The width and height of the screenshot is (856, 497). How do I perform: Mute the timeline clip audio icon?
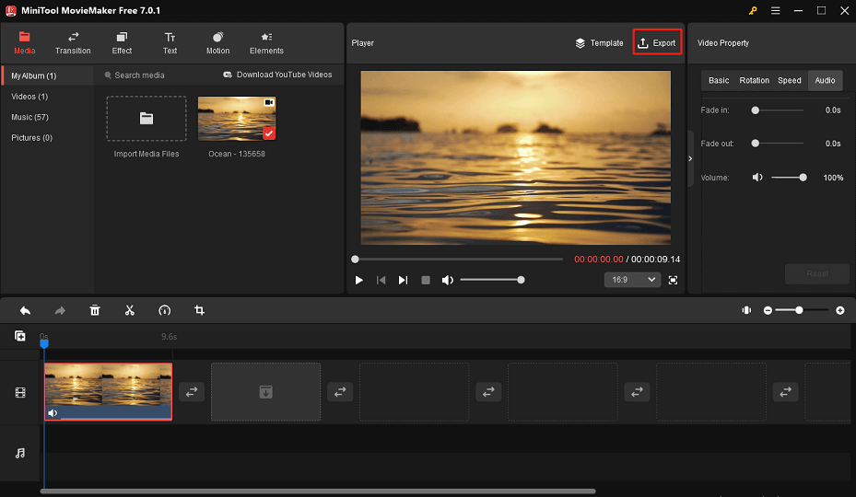click(53, 413)
